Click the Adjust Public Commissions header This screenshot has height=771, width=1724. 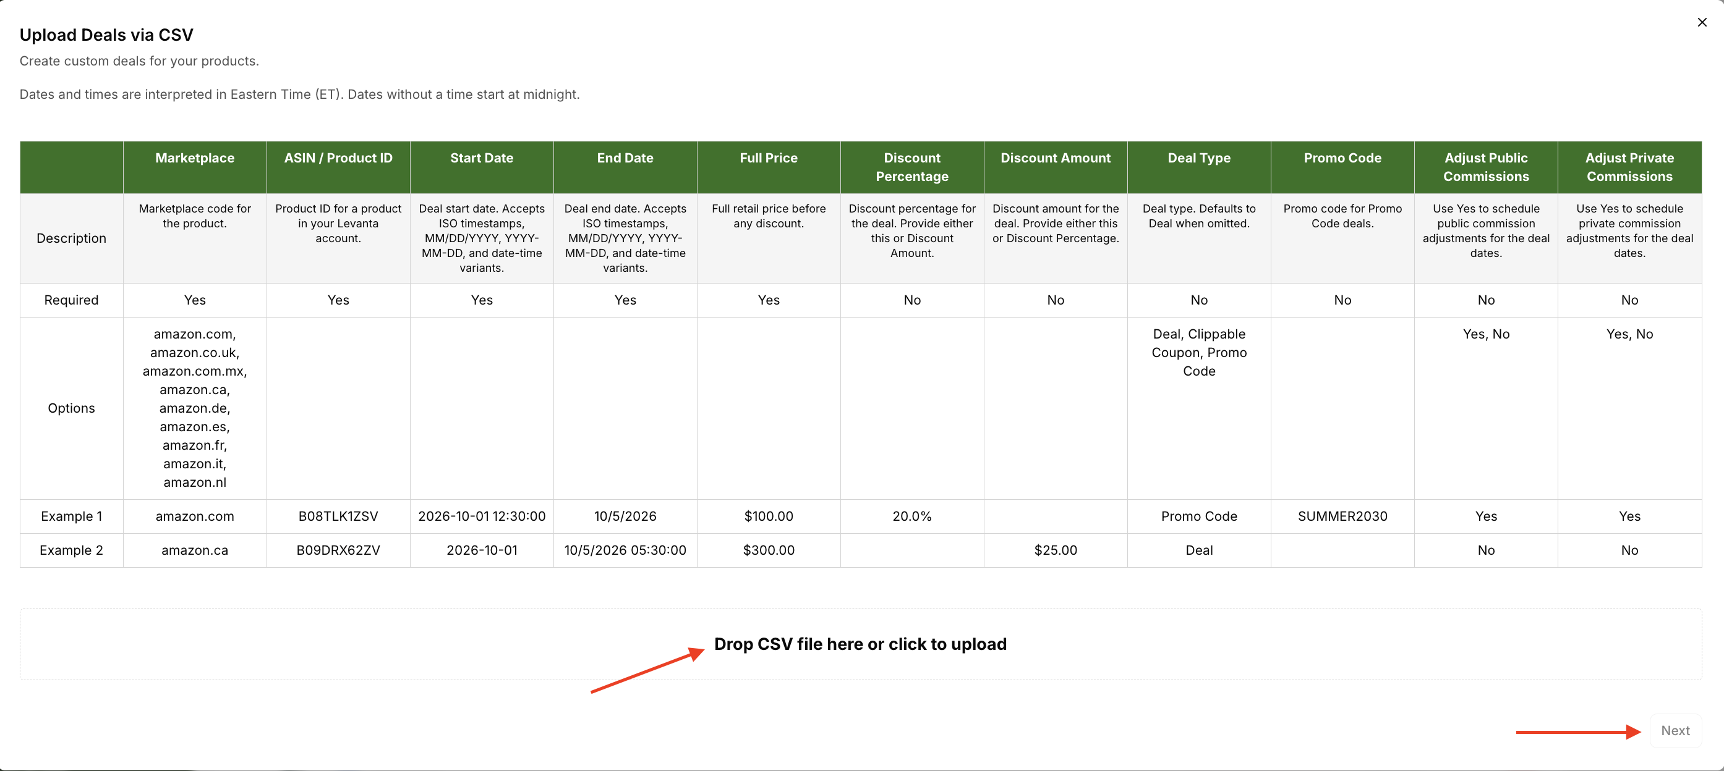click(x=1486, y=167)
